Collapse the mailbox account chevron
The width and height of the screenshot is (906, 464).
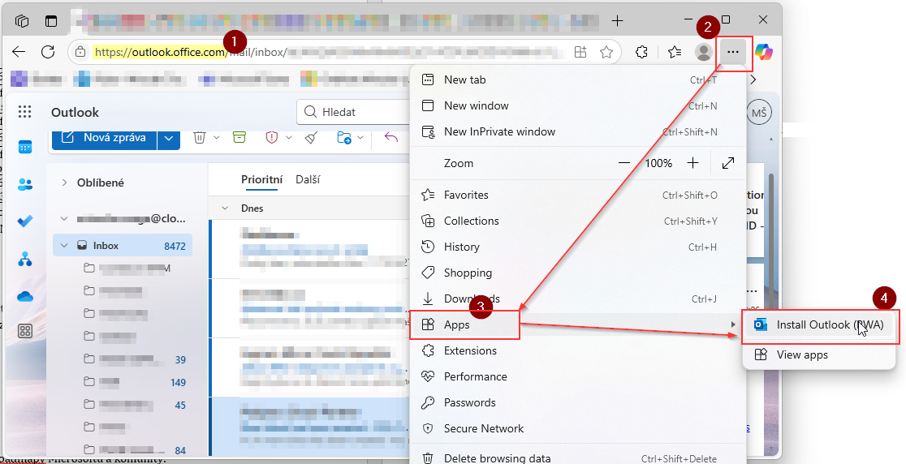[x=64, y=219]
